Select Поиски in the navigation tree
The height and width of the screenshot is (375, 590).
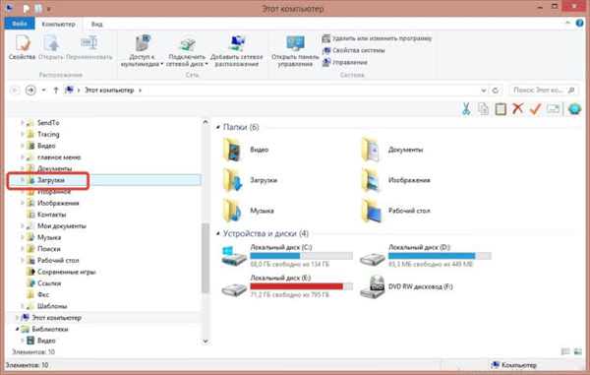[x=49, y=249]
